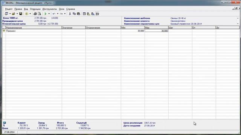The height and width of the screenshot is (135, 241).
Task: Restore the inner document window
Action: click(x=236, y=9)
